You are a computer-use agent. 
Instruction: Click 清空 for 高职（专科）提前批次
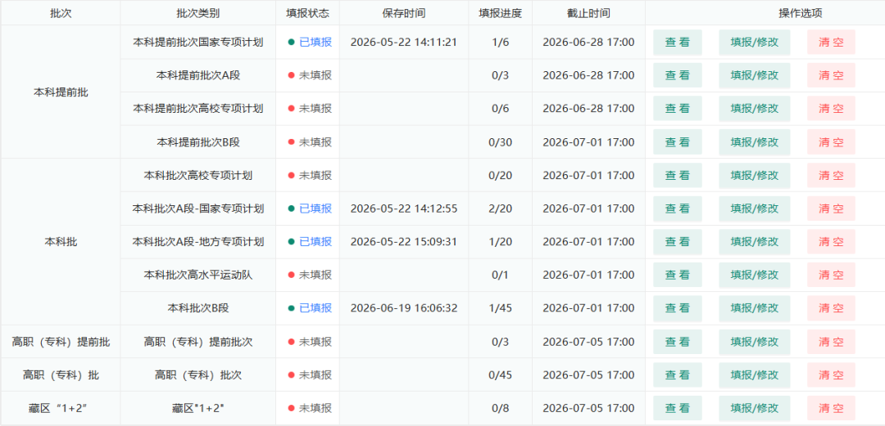tap(831, 342)
